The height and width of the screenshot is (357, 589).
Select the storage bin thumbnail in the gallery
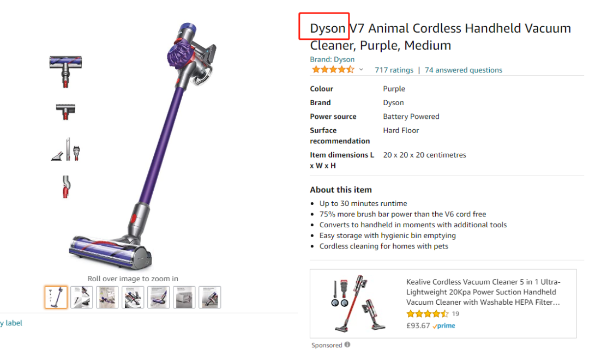click(184, 297)
